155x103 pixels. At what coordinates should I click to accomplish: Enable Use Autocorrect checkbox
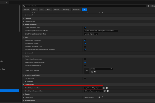tap(85, 79)
